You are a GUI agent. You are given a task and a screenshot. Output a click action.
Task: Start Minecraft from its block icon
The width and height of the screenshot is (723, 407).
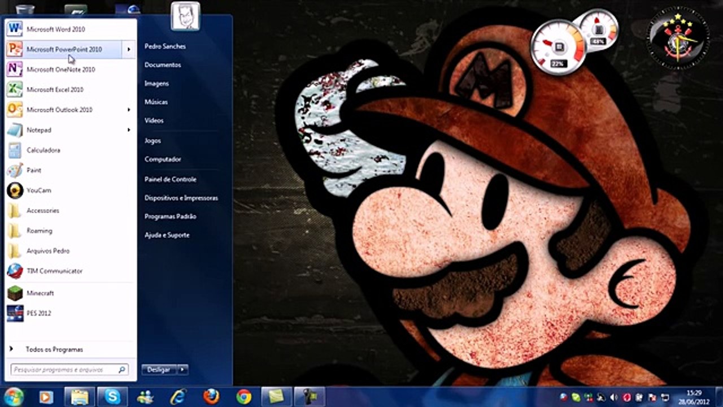[15, 293]
